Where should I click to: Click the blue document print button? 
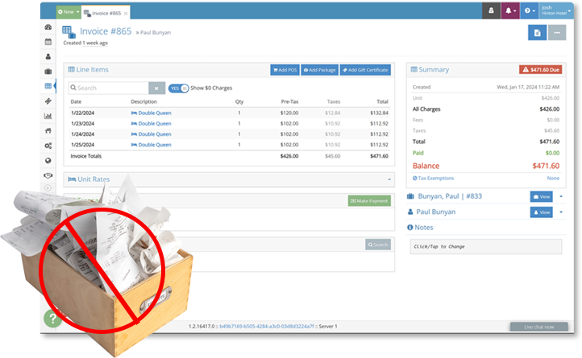[x=537, y=33]
